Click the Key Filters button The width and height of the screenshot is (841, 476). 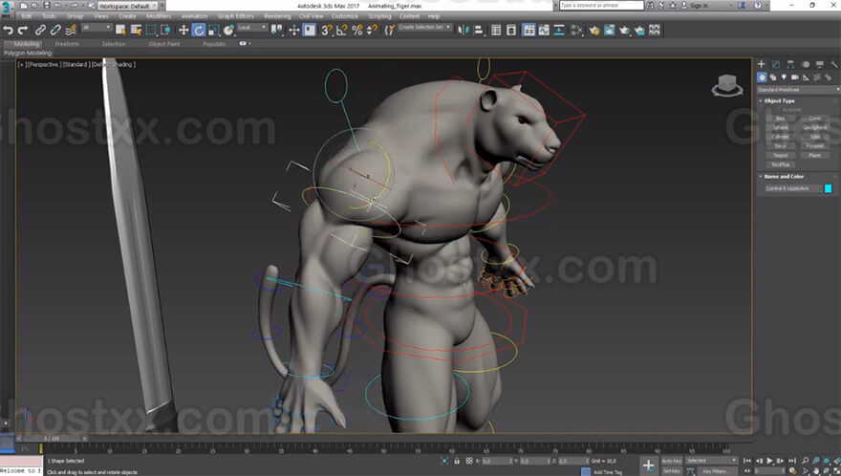tap(715, 471)
